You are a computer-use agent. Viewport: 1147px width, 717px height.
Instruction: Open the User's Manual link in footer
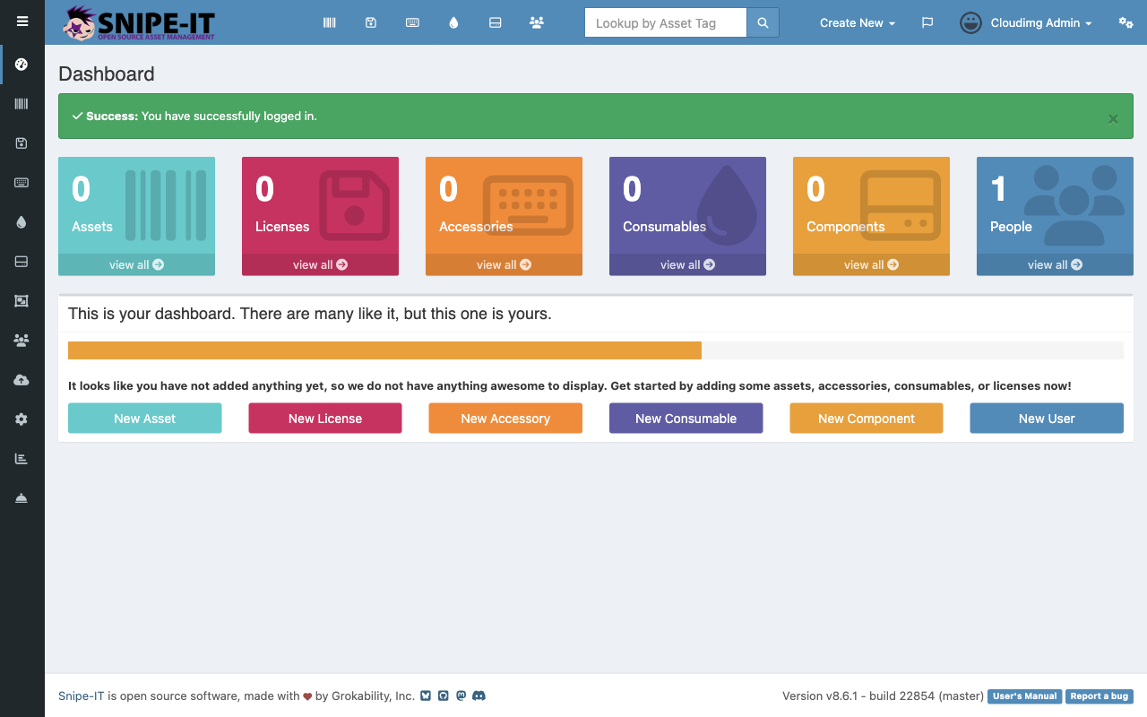(1025, 696)
